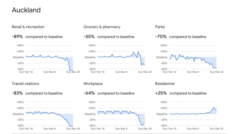Click the Auckland page heading
The width and height of the screenshot is (235, 134).
[x=26, y=10]
